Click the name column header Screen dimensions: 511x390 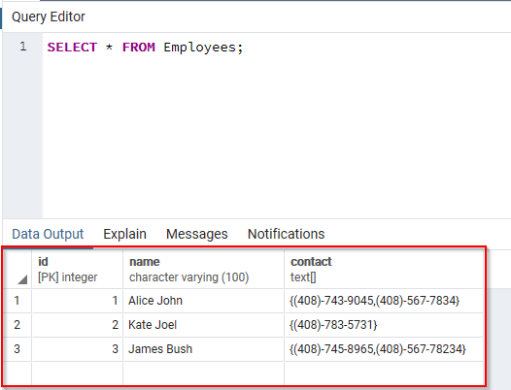[203, 270]
